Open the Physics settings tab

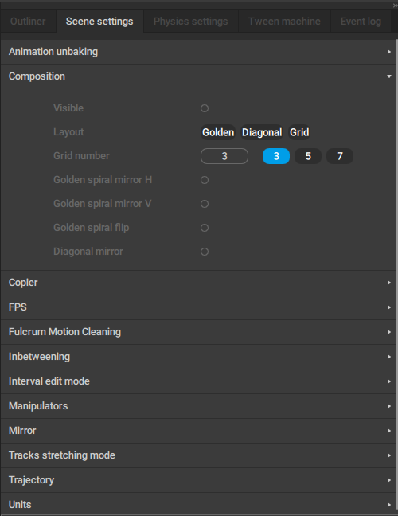191,21
